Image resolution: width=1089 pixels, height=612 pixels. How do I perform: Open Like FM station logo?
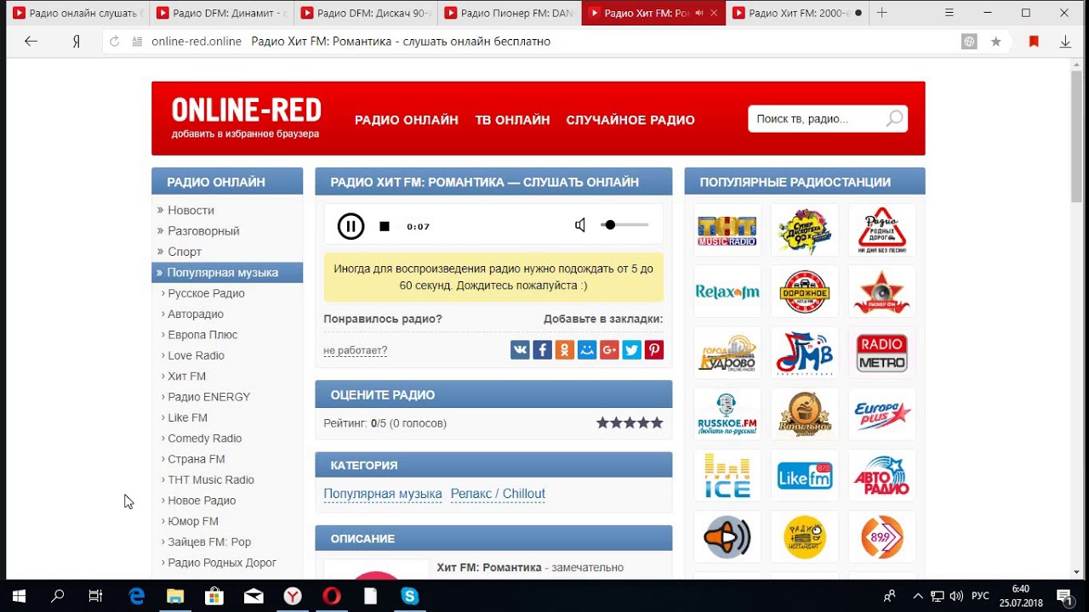[x=805, y=476]
